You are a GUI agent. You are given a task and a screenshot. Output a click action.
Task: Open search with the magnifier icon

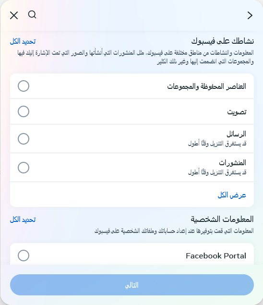[x=32, y=14]
